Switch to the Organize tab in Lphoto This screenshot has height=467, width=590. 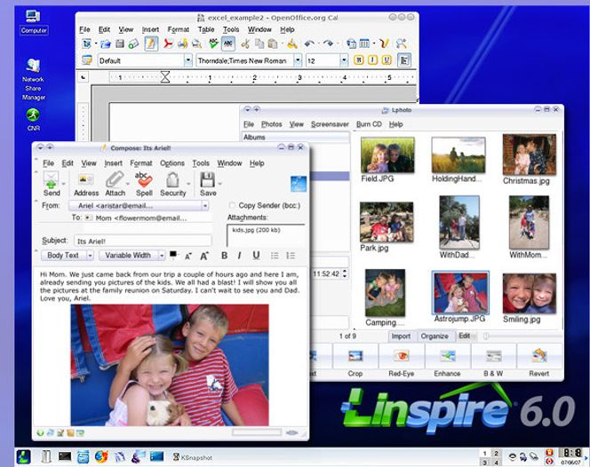435,336
